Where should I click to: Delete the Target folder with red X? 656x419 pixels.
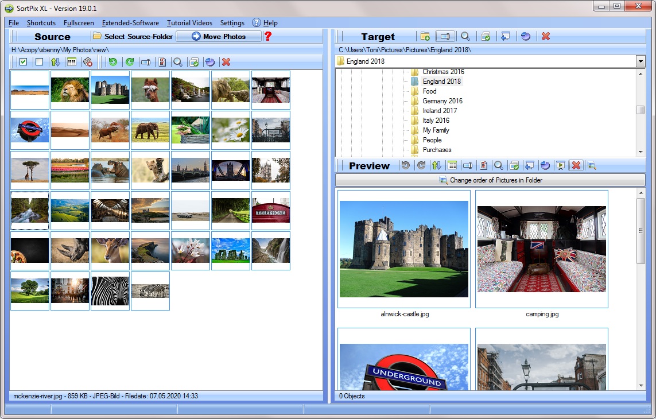coord(546,36)
